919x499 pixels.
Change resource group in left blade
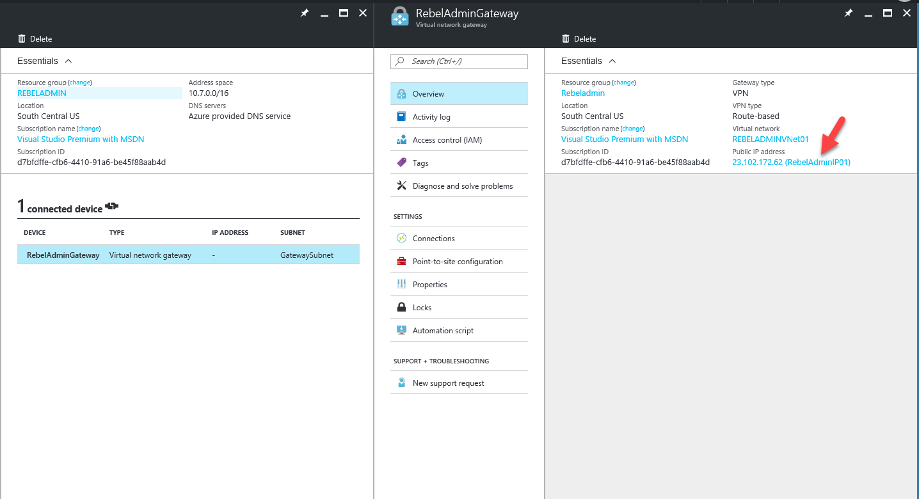[x=80, y=83]
